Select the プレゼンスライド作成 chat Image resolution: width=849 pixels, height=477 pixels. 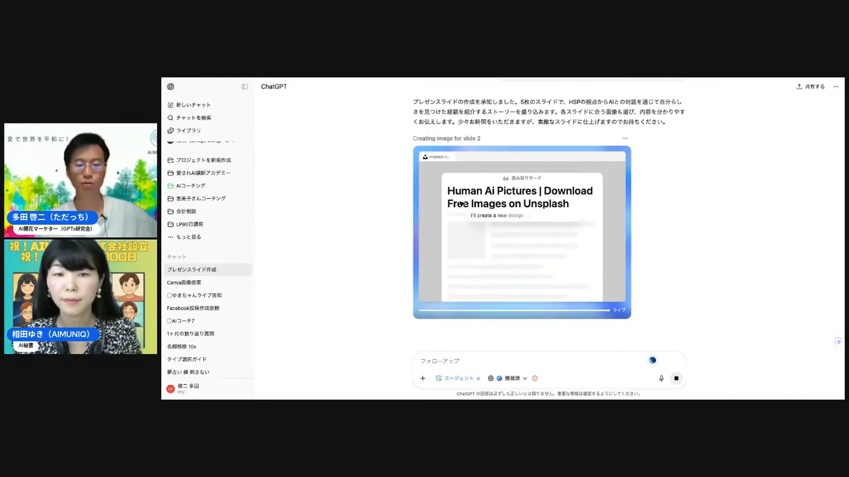click(208, 269)
